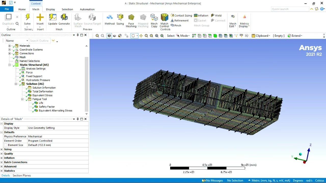Add a Refinement control
Image resolution: width=326 pixels, height=183 pixels.
click(x=180, y=21)
